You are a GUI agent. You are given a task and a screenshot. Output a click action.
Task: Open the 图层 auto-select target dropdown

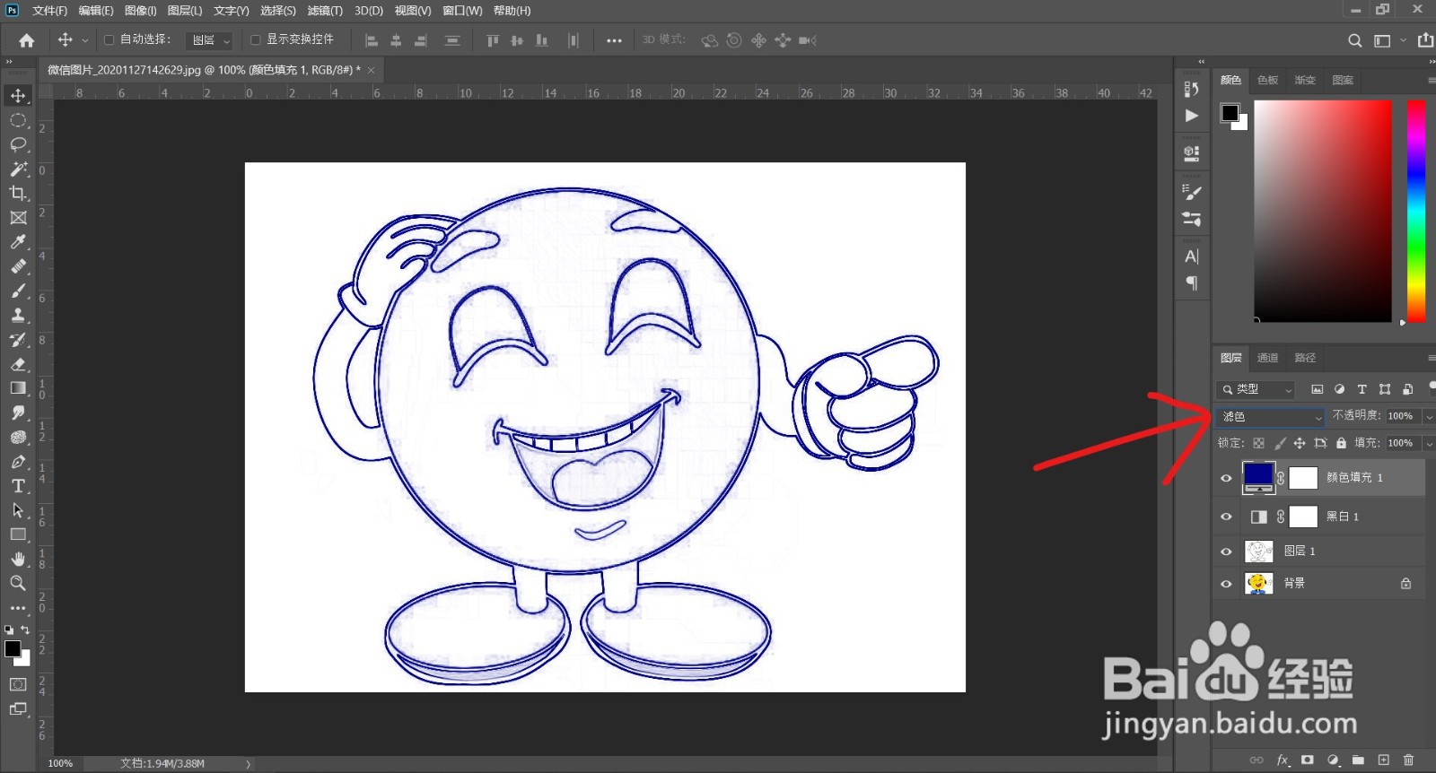211,40
